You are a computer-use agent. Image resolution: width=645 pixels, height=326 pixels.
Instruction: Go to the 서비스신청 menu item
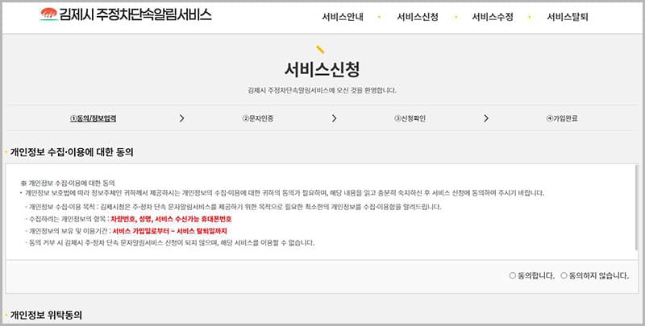coord(417,16)
